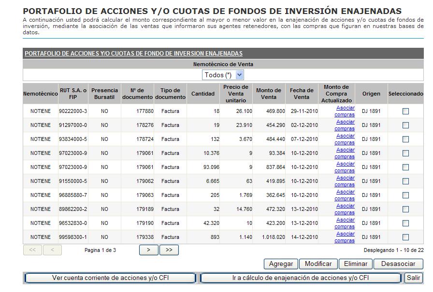Select RUT cell 93834000-5
Image resolution: width=433 pixels, height=292 pixels.
pyautogui.click(x=73, y=139)
